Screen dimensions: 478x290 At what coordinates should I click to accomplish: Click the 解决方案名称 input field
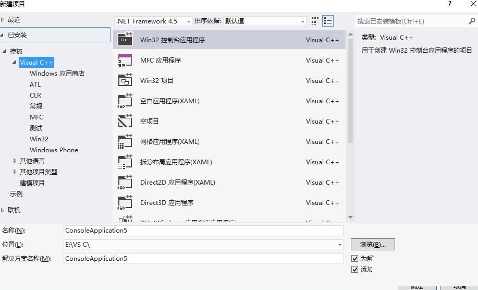coord(203,258)
